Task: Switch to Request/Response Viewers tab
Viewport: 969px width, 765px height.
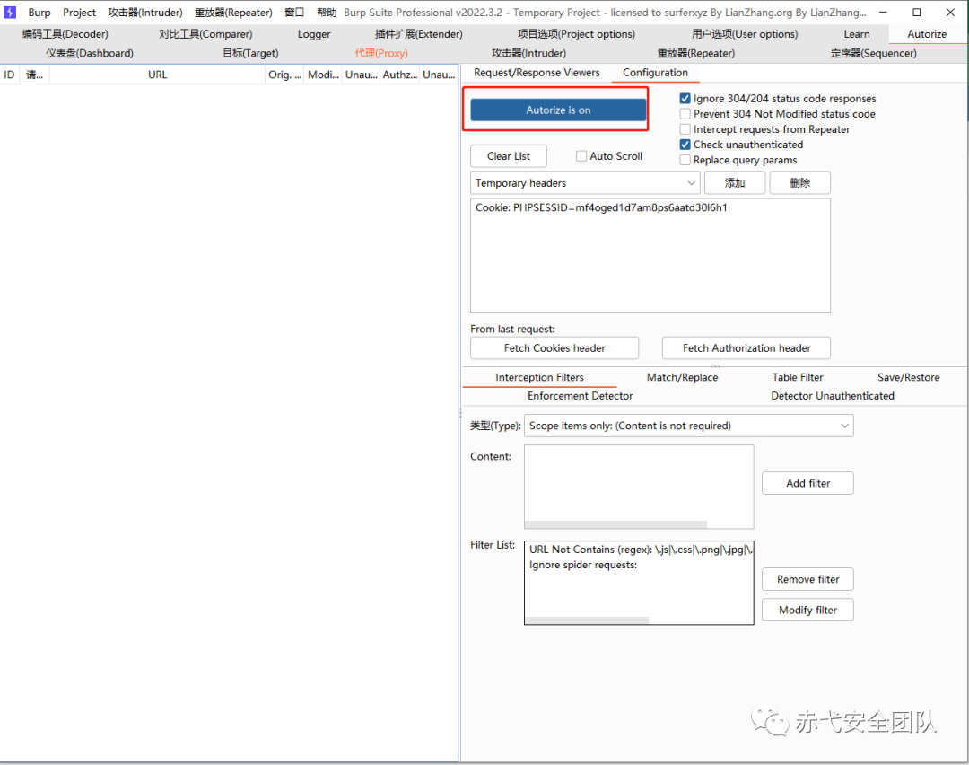Action: click(x=537, y=73)
